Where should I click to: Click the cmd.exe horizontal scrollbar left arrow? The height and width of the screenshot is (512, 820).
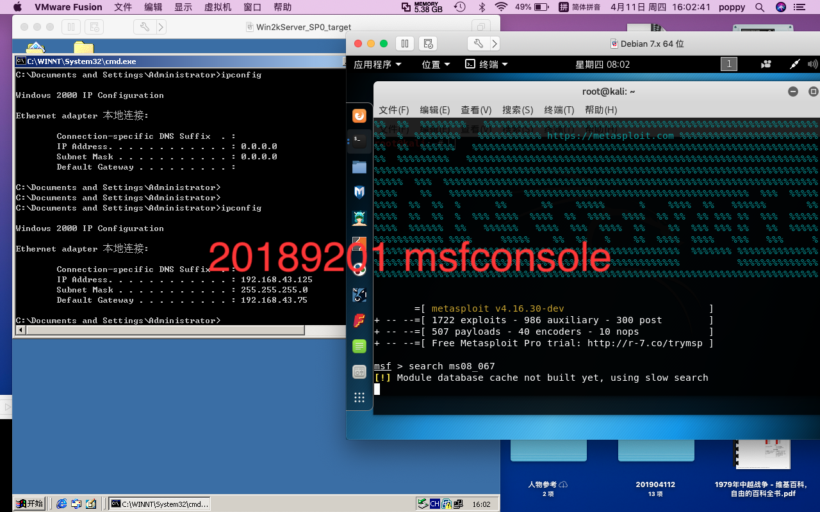(20, 330)
